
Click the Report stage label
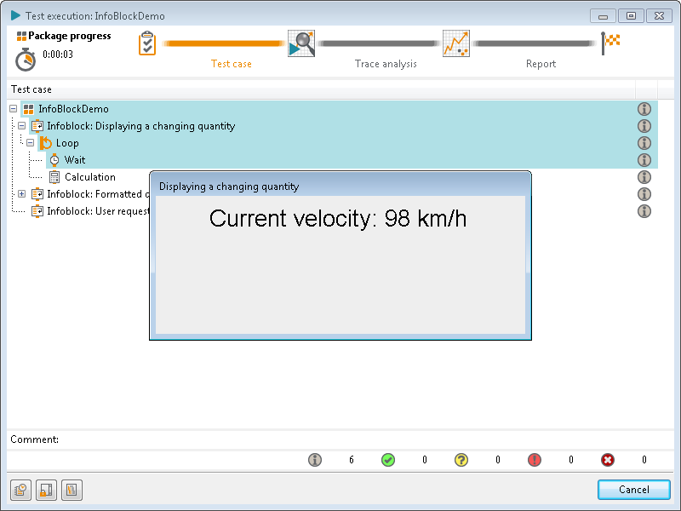pyautogui.click(x=541, y=64)
